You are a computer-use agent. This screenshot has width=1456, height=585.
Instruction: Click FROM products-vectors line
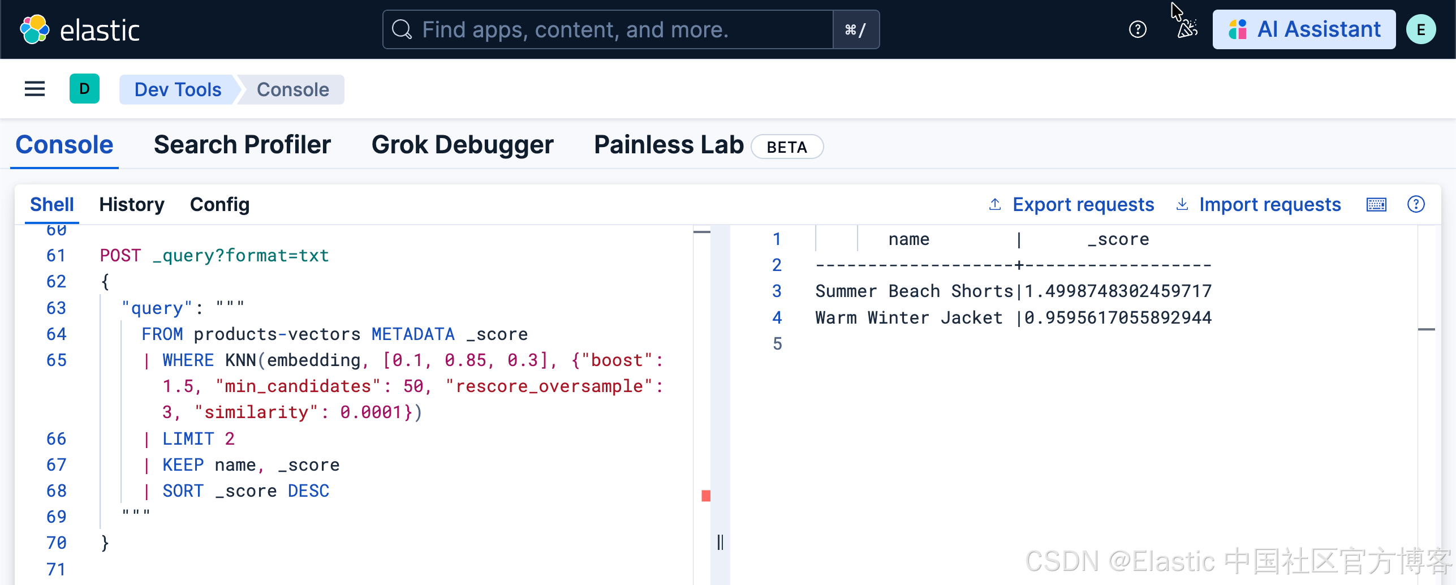335,334
